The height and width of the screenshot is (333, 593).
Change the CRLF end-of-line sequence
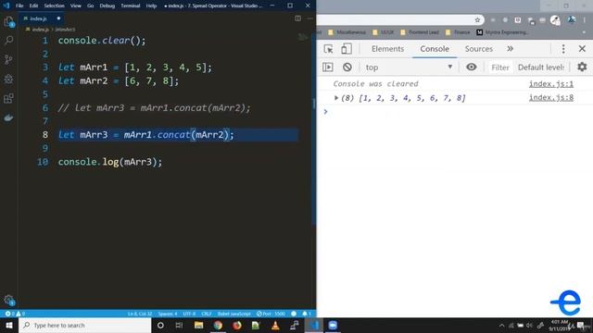206,314
